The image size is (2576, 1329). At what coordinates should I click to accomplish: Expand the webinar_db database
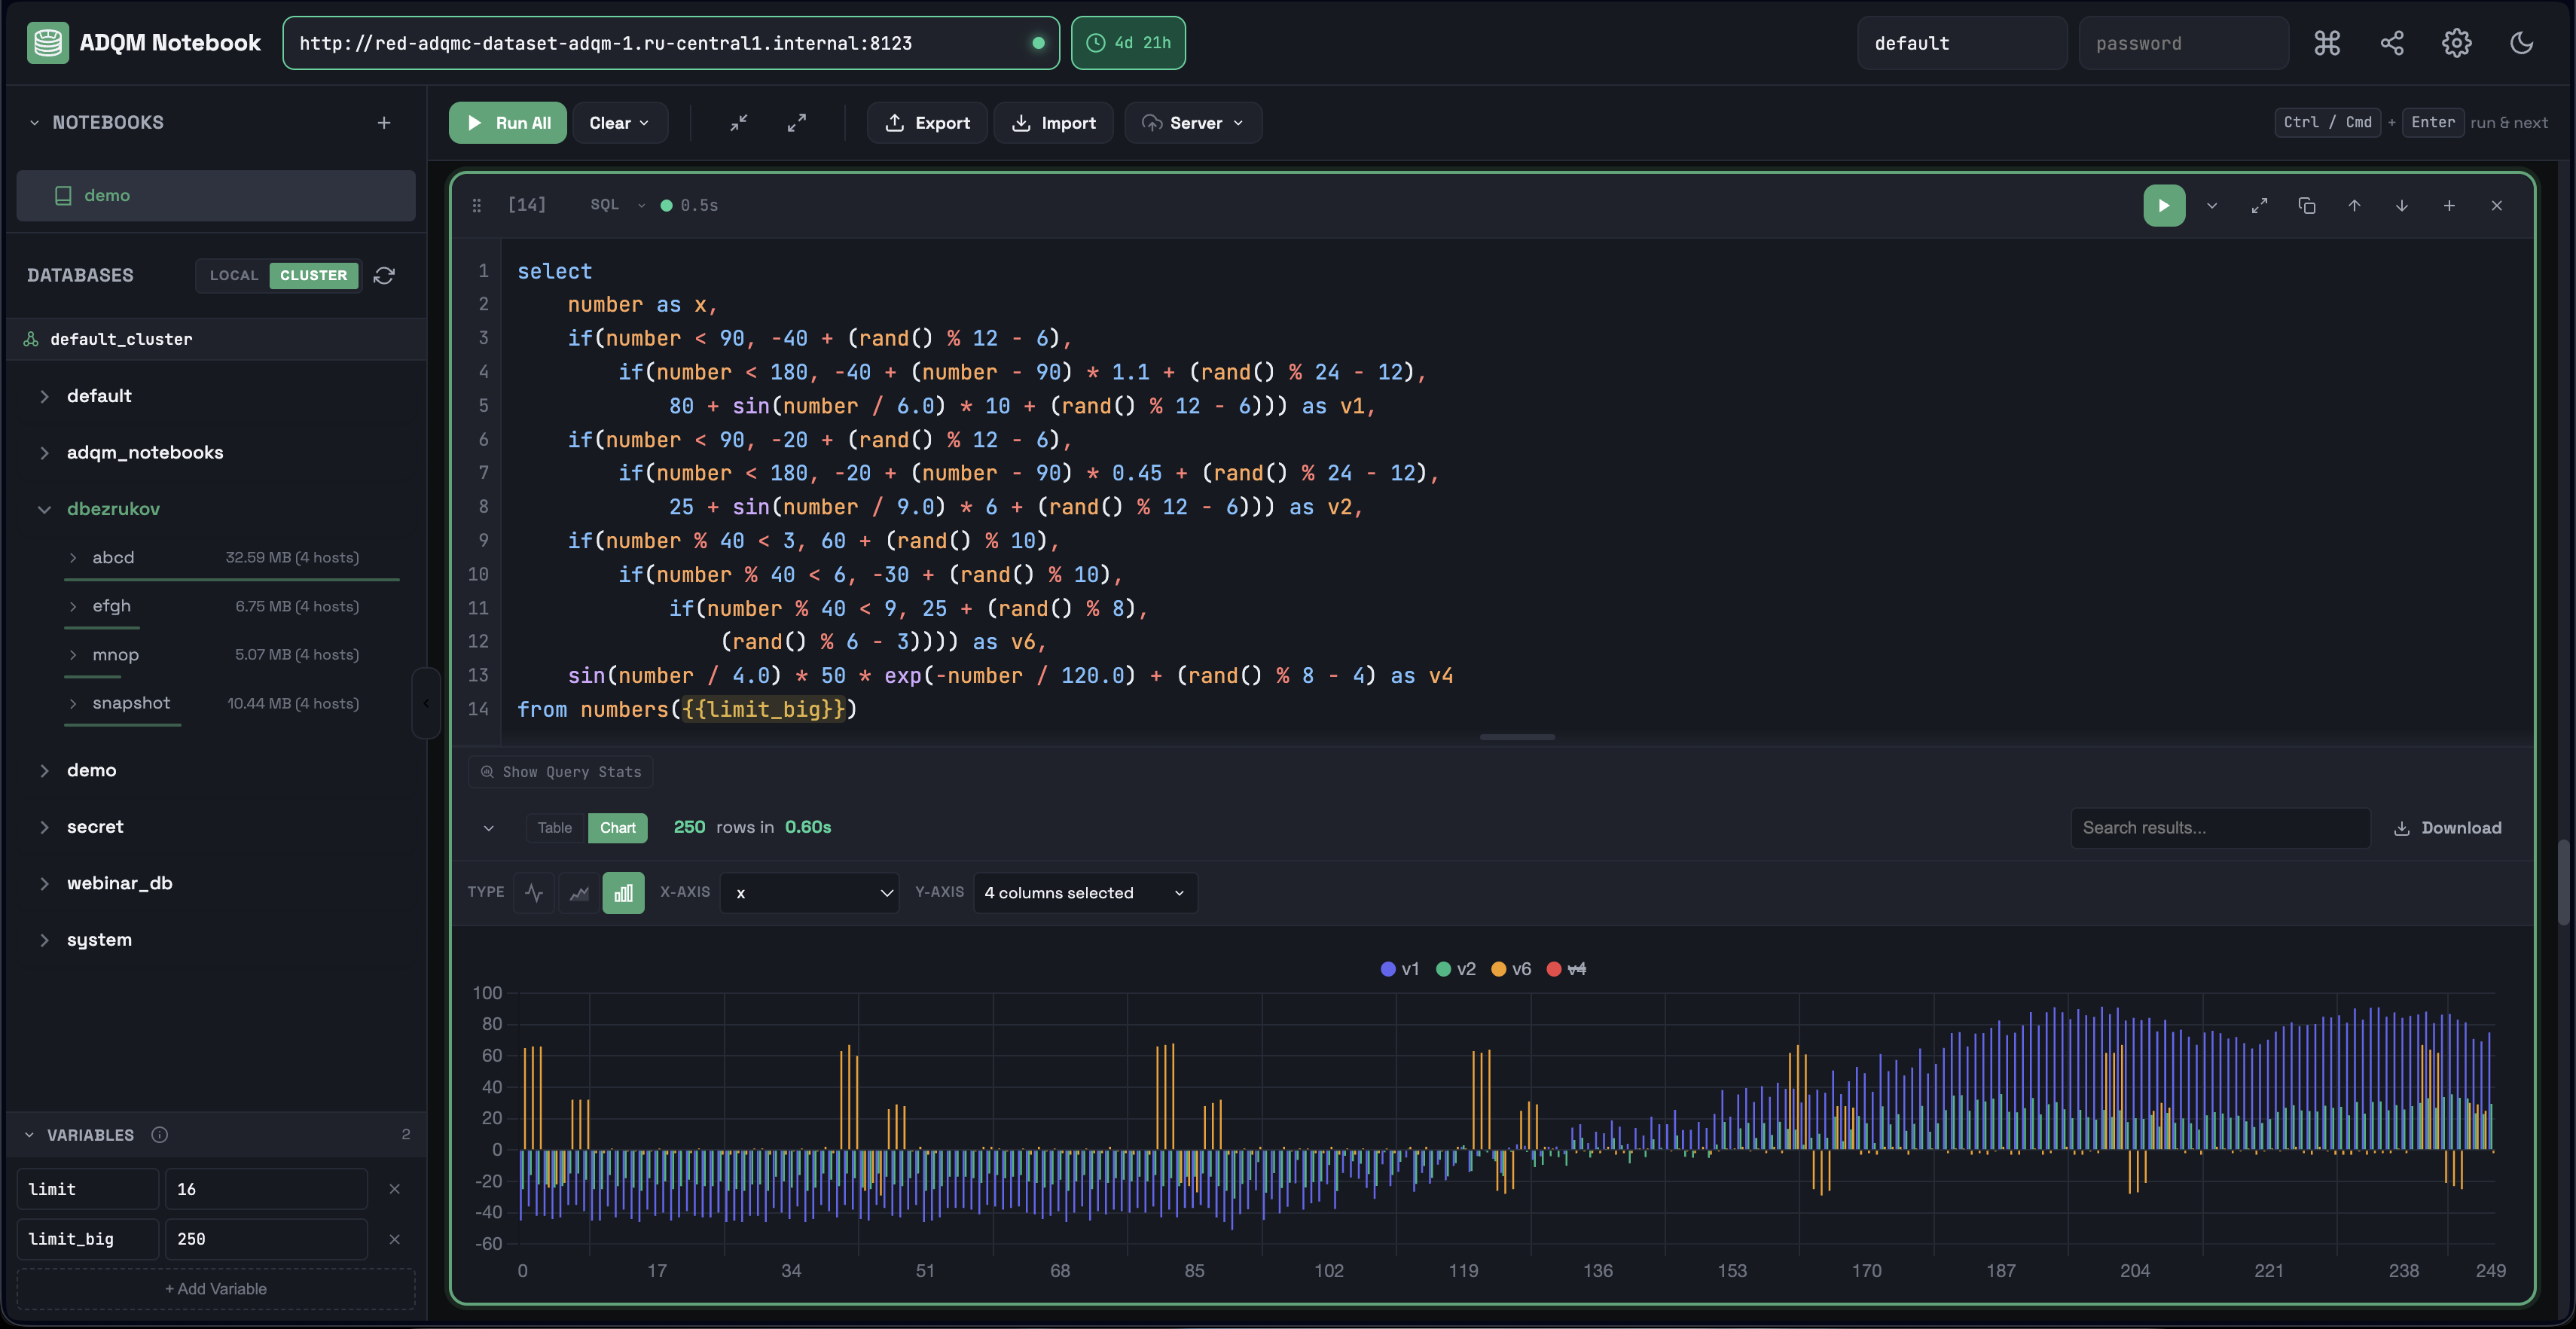[x=119, y=883]
